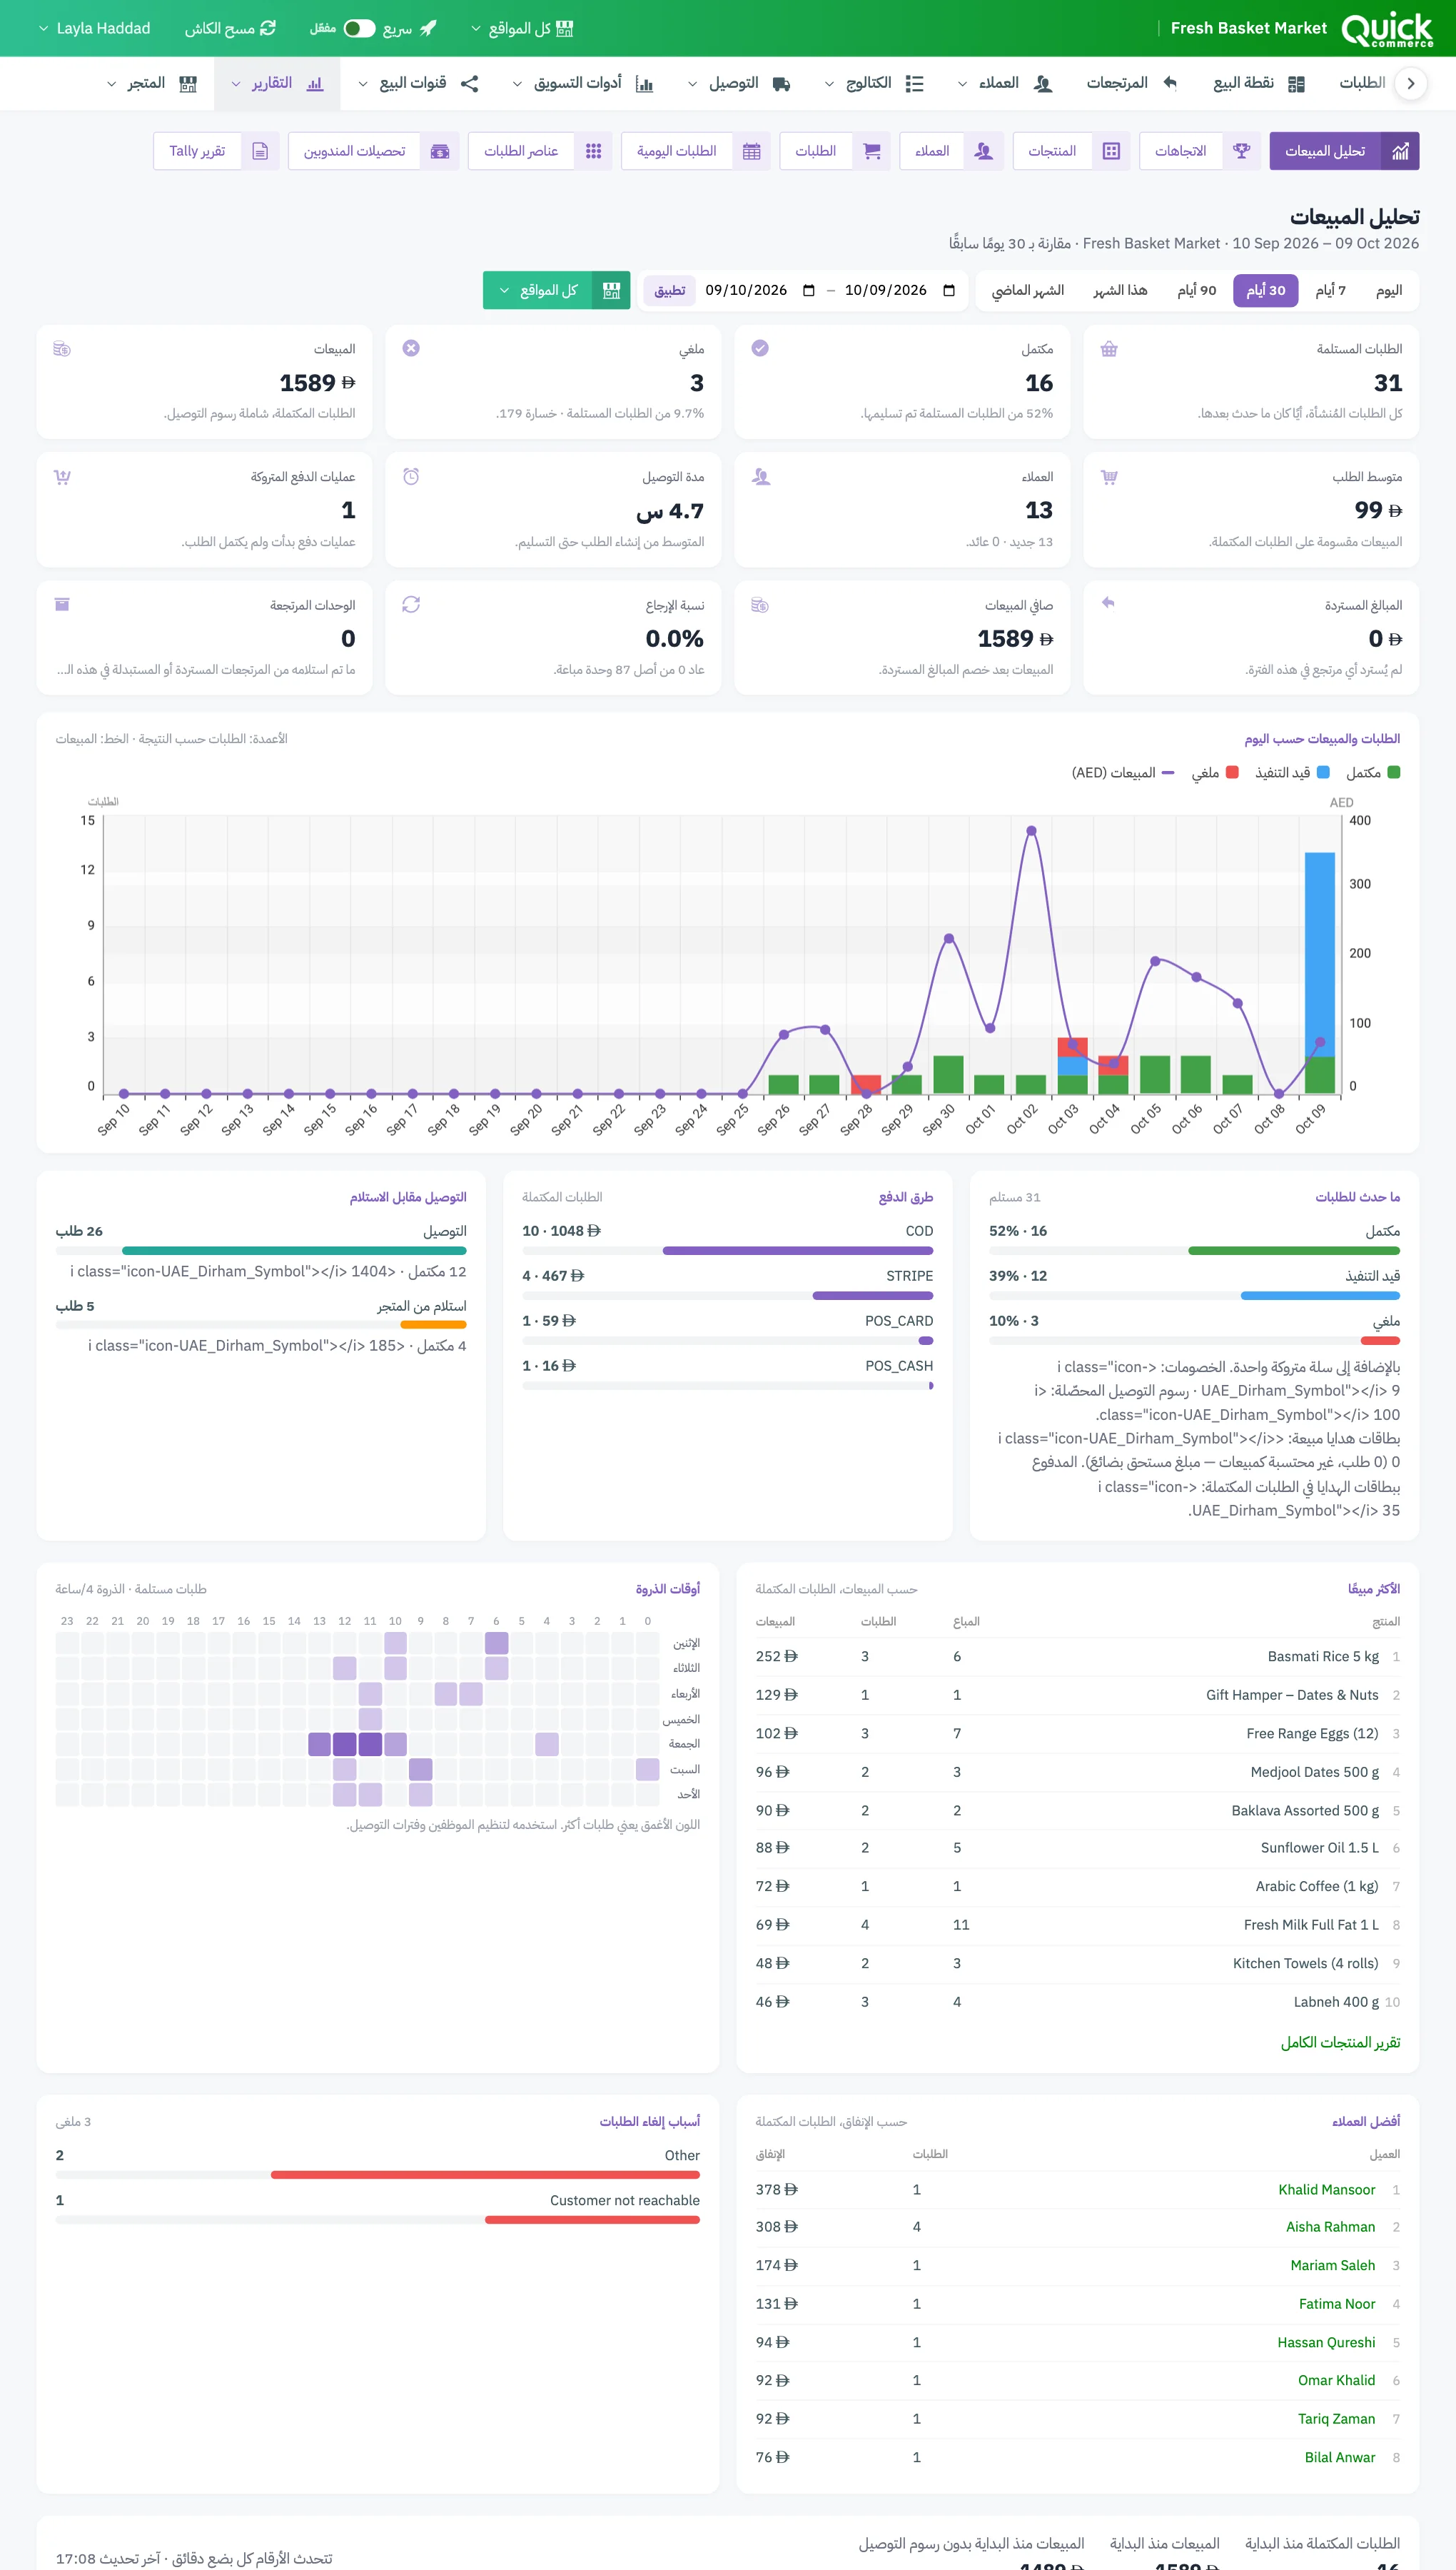Select the 90 أيام range option
The image size is (1456, 2570).
click(x=1196, y=290)
